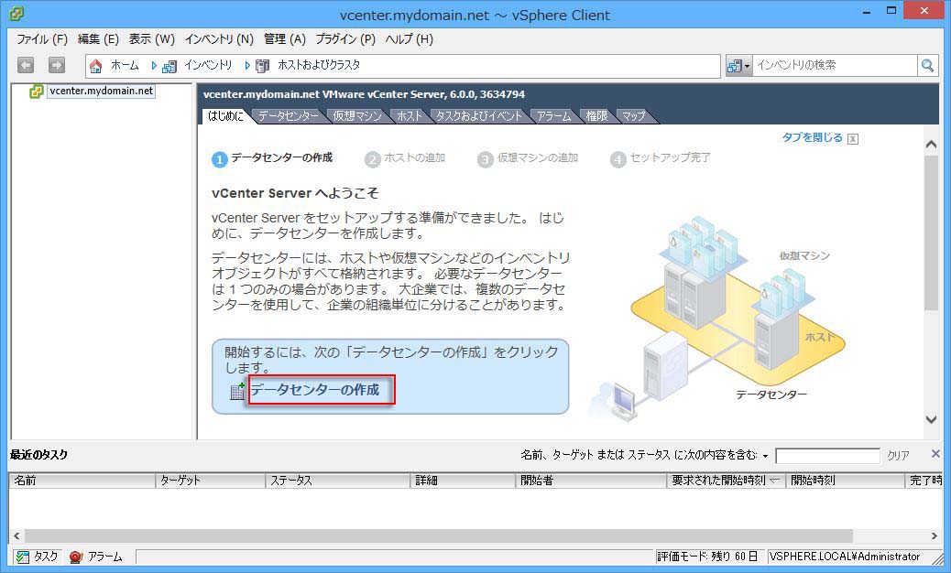The width and height of the screenshot is (951, 573).
Task: Click the task list horizontal scrollbar thumb
Action: (439, 535)
